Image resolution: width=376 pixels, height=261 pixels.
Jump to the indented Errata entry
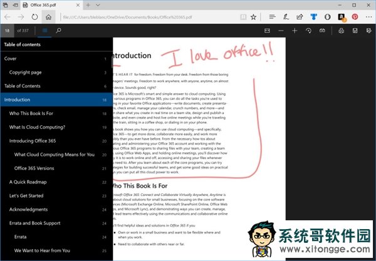56,237
